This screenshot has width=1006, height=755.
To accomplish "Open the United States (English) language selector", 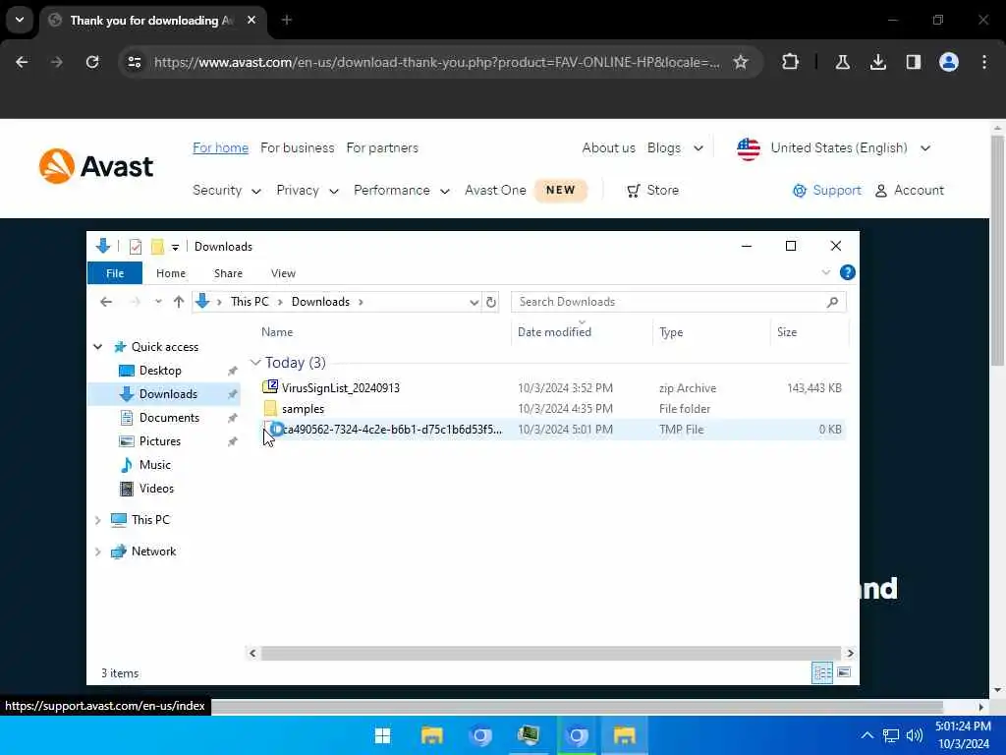I will coord(833,148).
